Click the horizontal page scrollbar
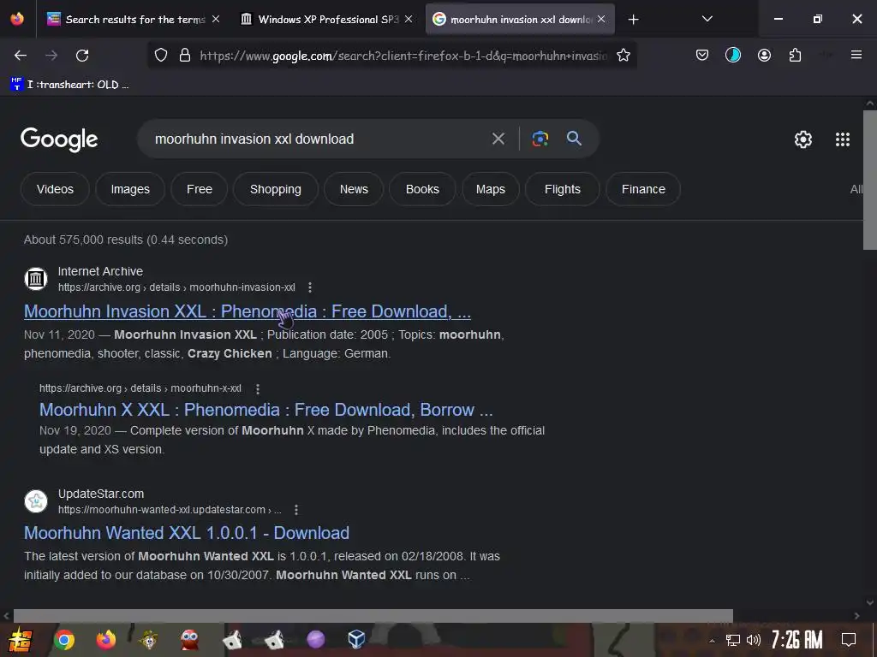Screen dimensions: 877x657 373,616
